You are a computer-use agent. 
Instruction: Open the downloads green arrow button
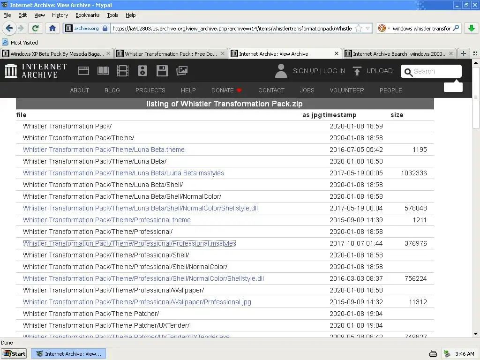(472, 29)
